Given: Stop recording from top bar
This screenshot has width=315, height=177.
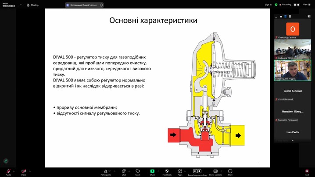Looking at the screenshot, I should coord(298,5).
